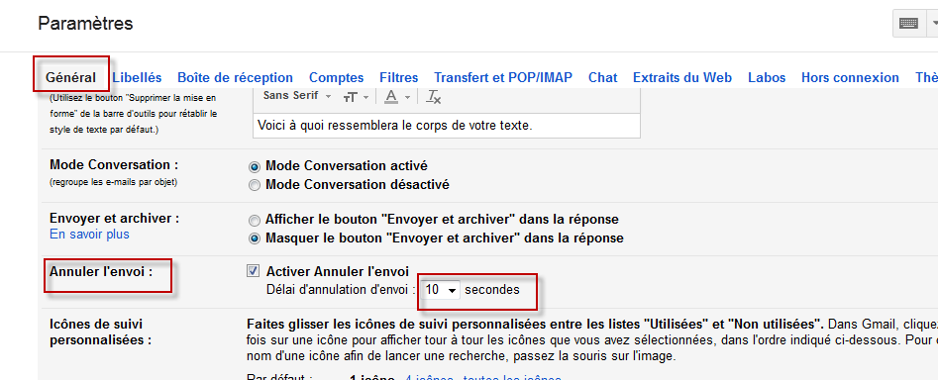Click the text color underlined A icon
938x380 pixels.
point(396,97)
